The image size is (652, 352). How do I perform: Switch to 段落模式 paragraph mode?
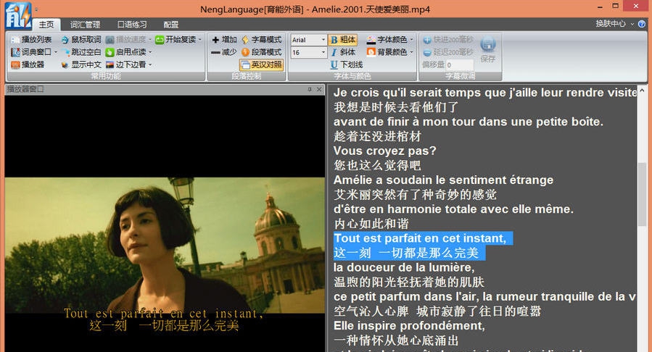coord(262,52)
